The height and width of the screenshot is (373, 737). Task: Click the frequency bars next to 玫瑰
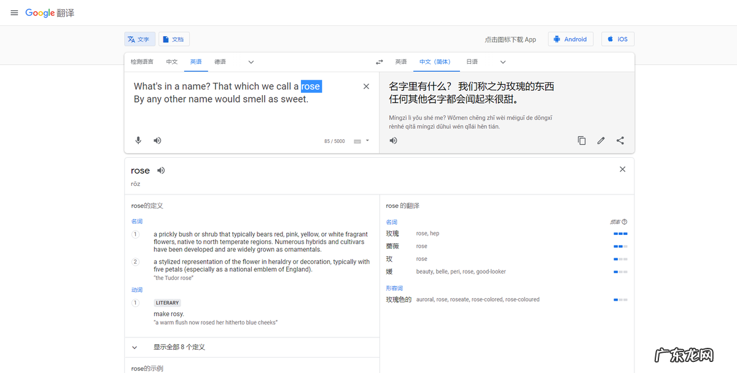click(x=620, y=233)
